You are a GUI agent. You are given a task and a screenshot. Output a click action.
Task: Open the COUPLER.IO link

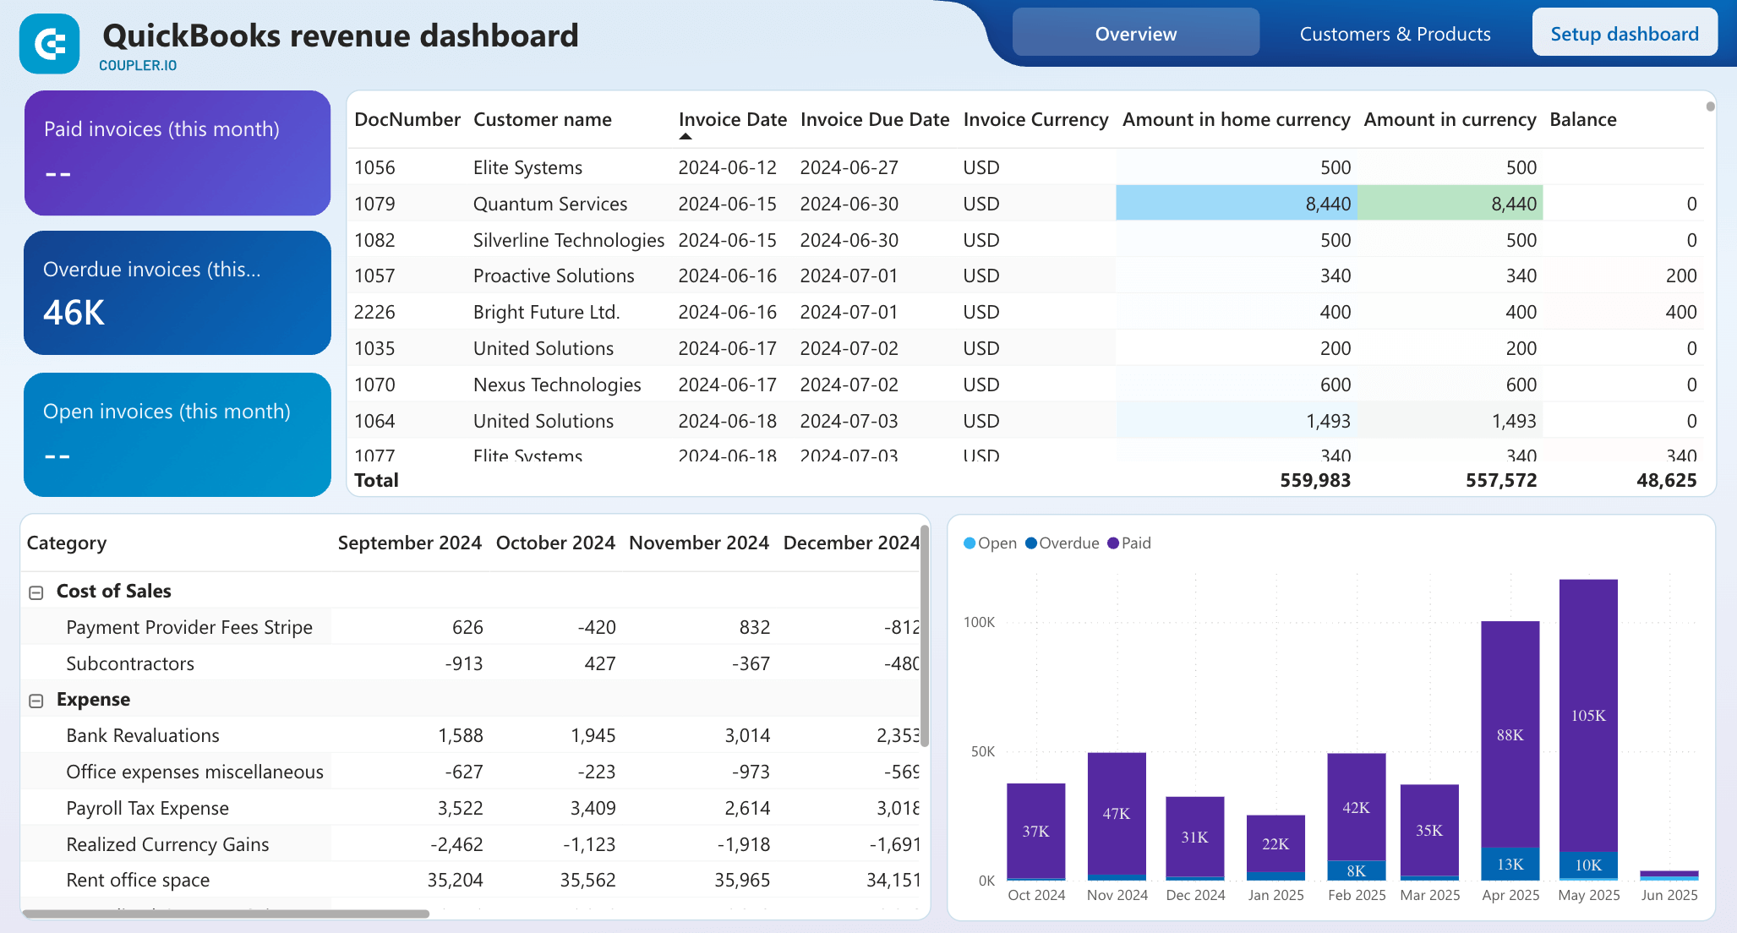tap(138, 65)
